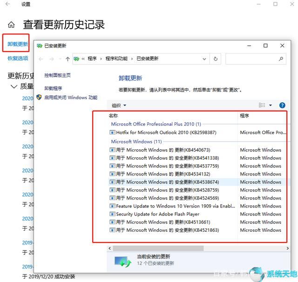Click the icon of the Feature Update row
This screenshot has width=298, height=282.
(112, 206)
